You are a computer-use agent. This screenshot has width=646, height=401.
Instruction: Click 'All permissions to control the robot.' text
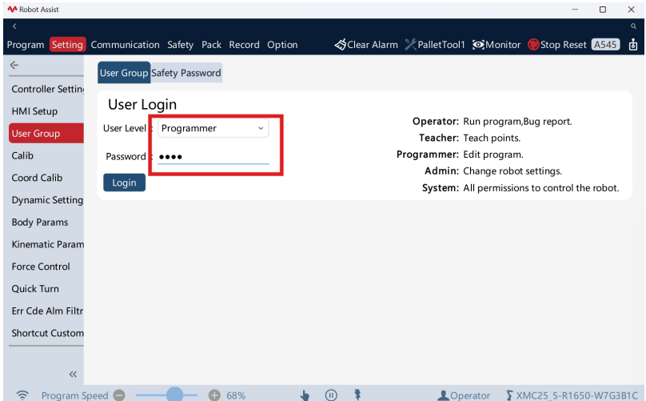pos(541,188)
